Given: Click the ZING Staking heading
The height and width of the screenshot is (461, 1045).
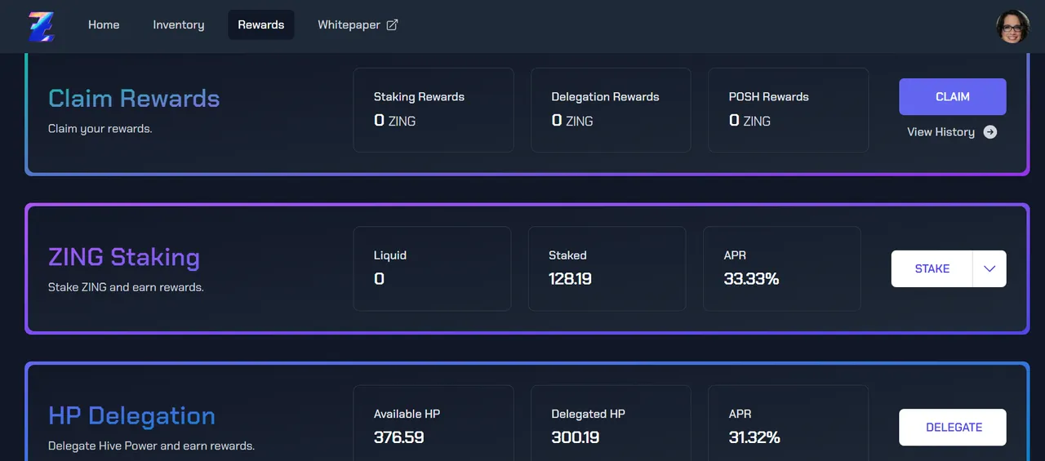Looking at the screenshot, I should (x=124, y=258).
